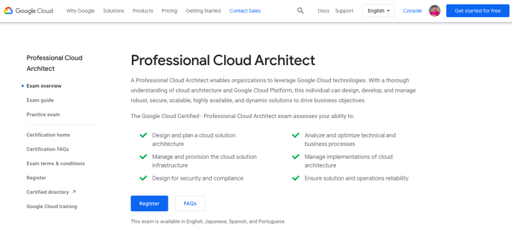Click Get started for free button
The height and width of the screenshot is (231, 512).
pos(477,11)
